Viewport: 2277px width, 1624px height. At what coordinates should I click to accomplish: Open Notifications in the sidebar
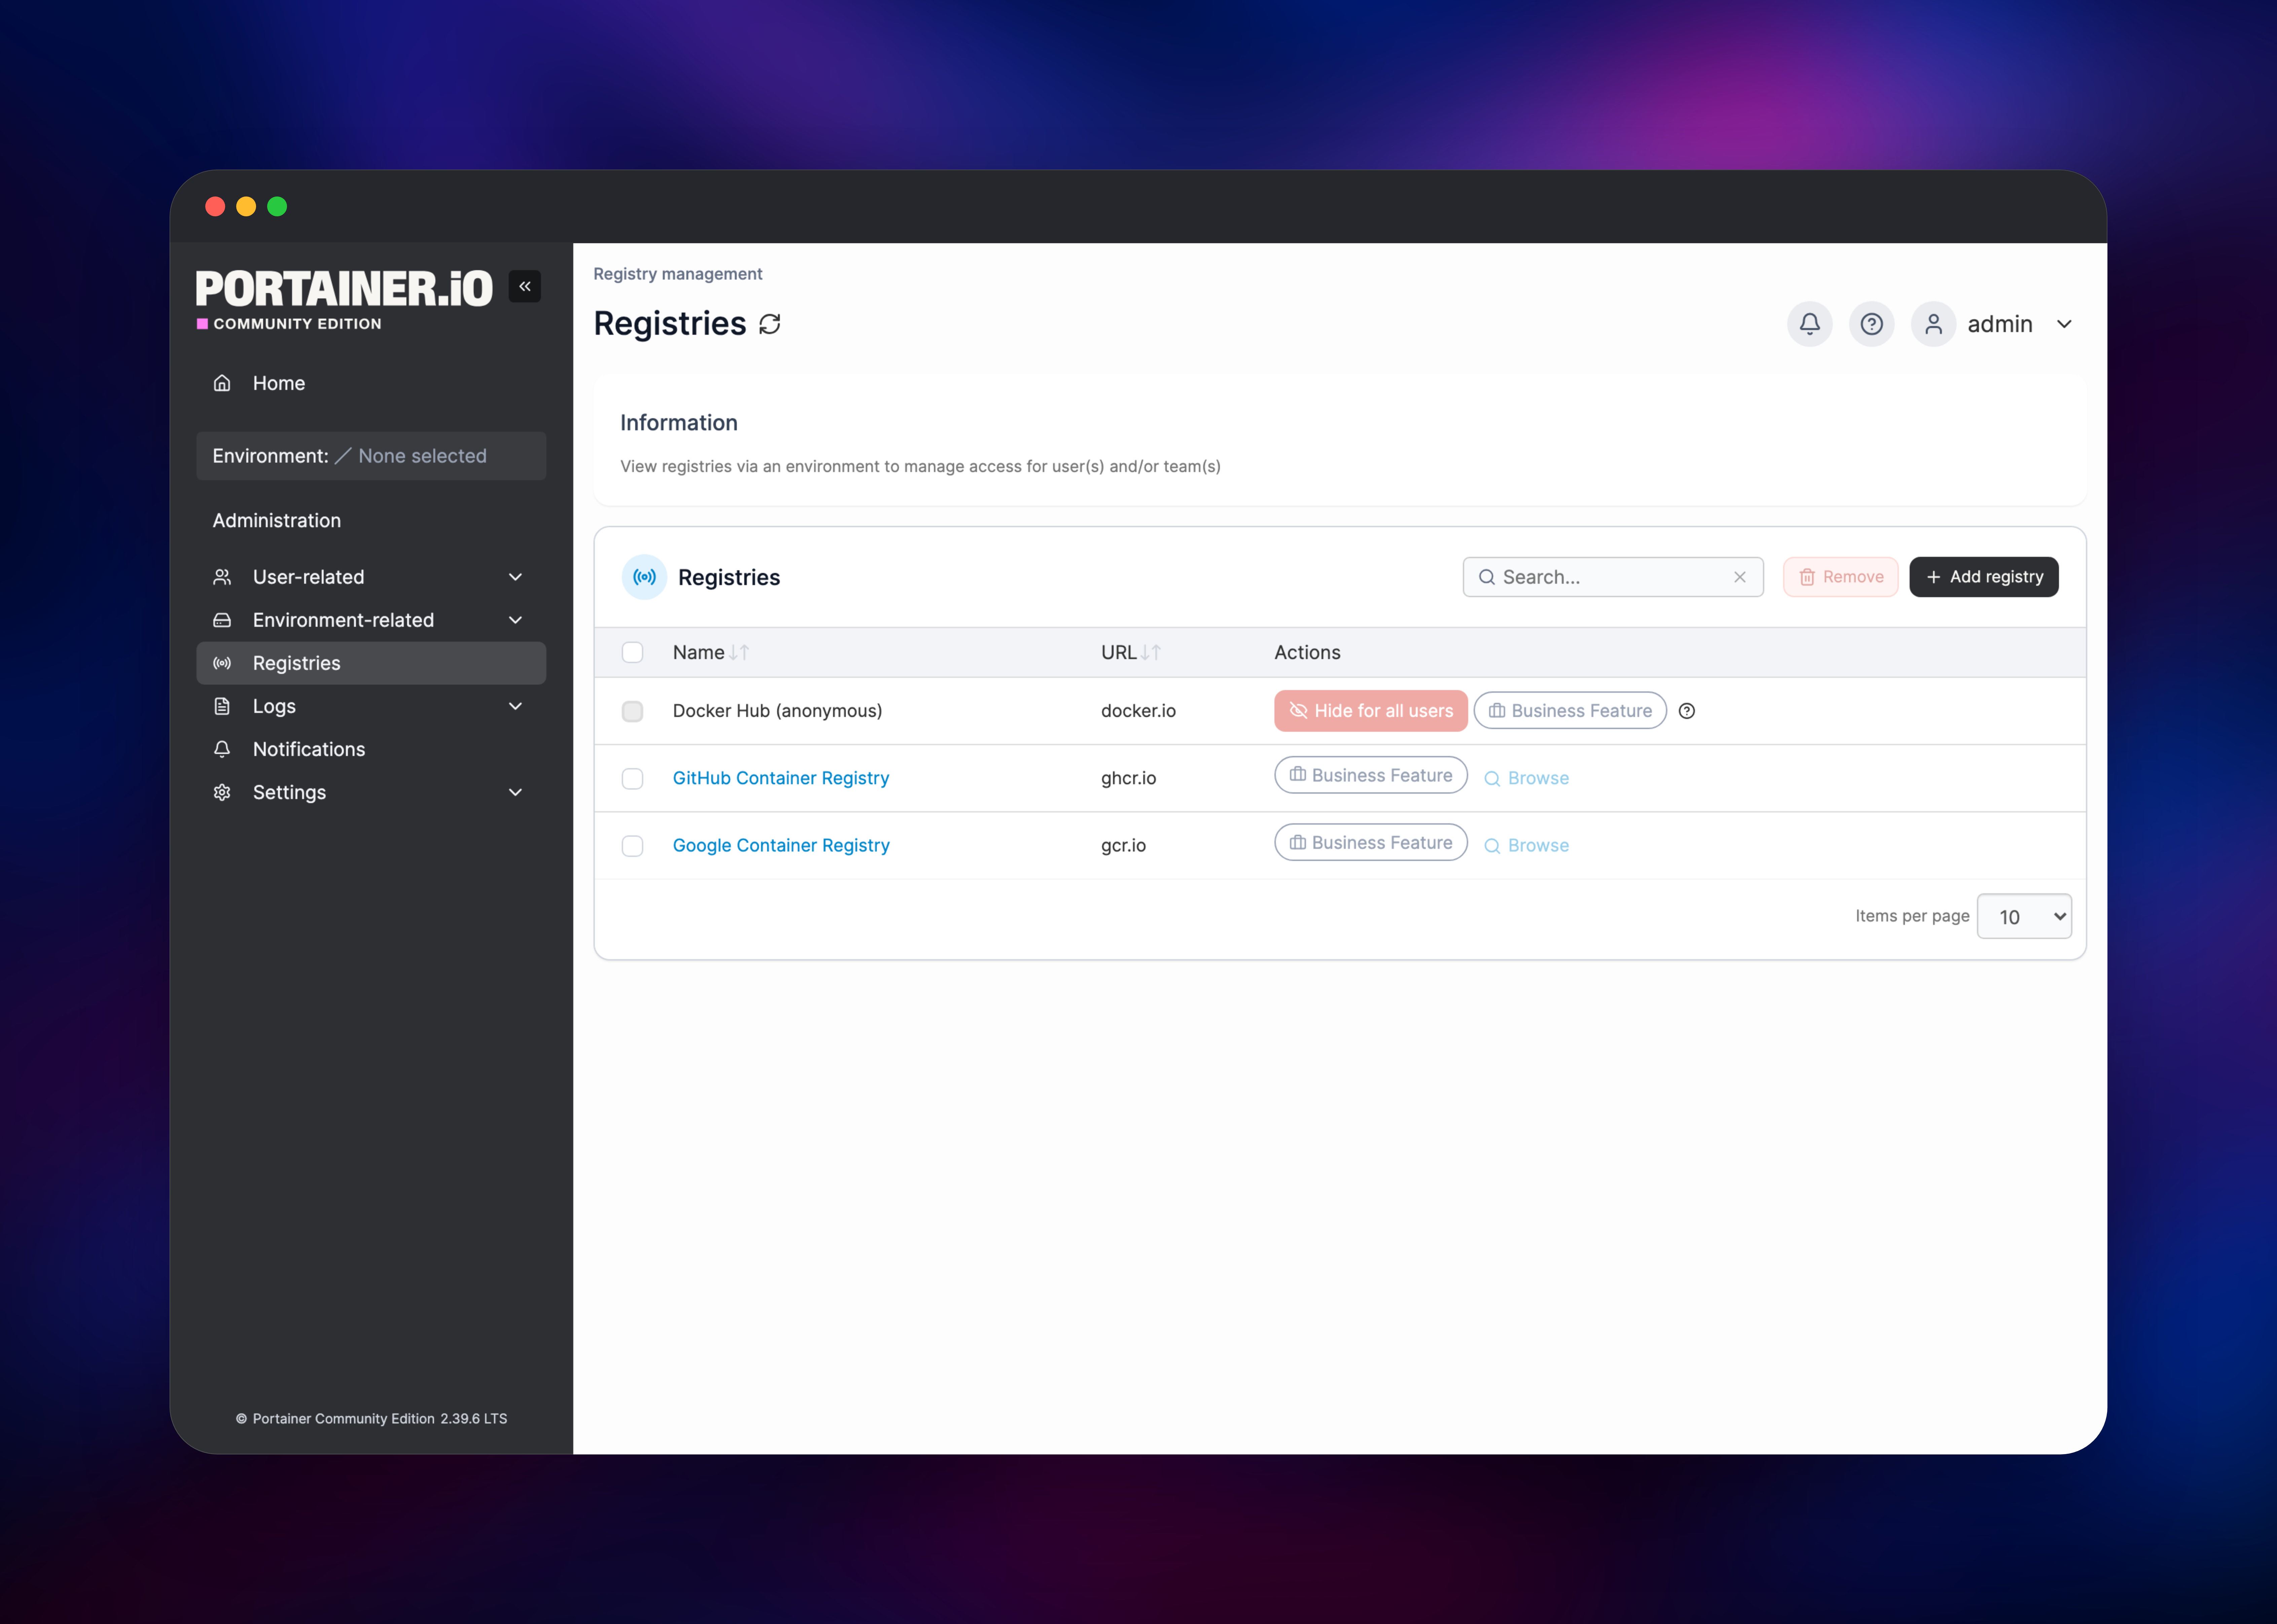click(371, 749)
